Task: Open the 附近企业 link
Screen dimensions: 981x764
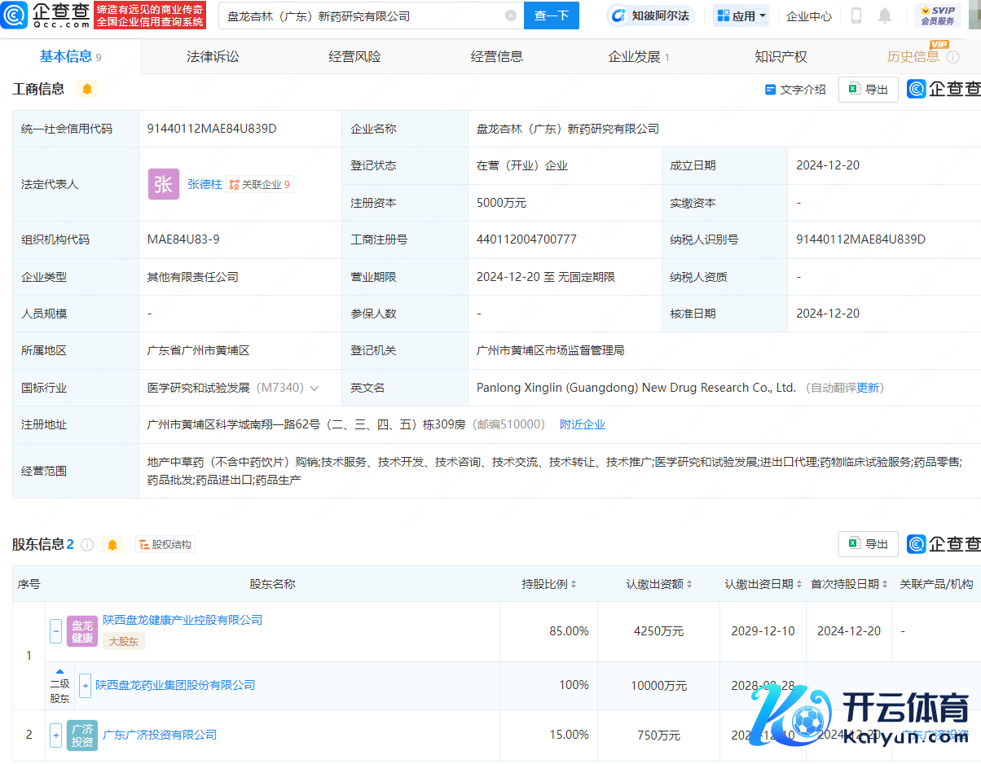Action: [x=582, y=424]
